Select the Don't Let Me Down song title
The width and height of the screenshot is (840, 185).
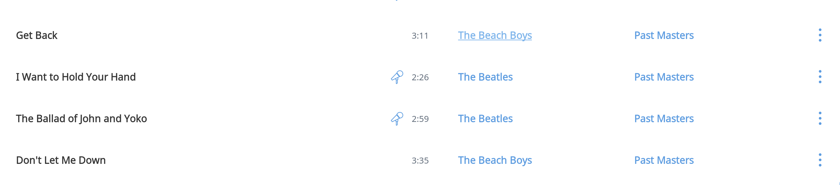click(61, 160)
